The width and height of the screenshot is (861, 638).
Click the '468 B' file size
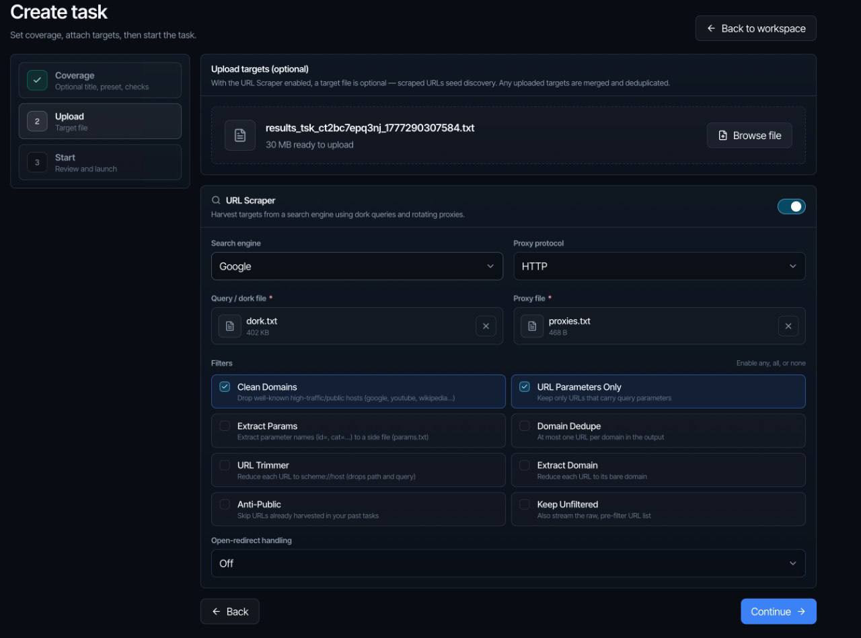point(558,332)
